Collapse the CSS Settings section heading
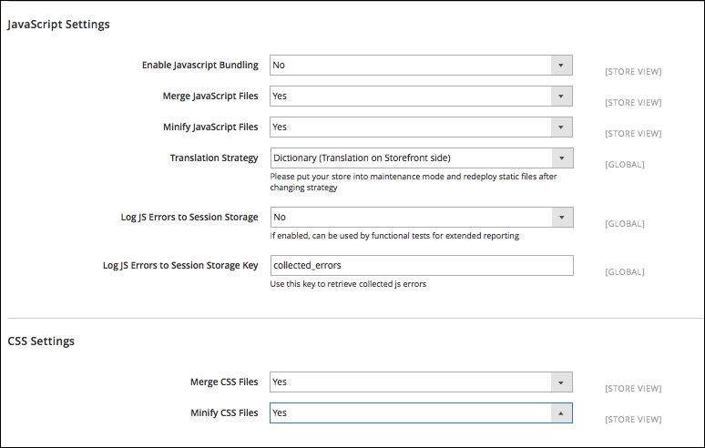Screen dimensions: 705x448 tap(41, 341)
